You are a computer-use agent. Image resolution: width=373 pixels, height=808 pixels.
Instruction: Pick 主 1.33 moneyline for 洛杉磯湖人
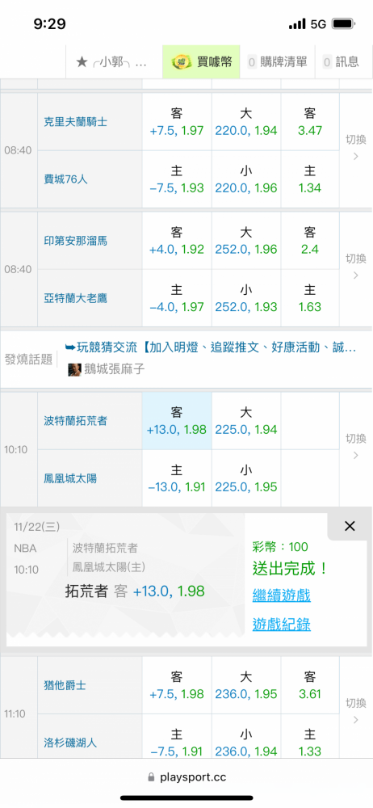tap(310, 743)
